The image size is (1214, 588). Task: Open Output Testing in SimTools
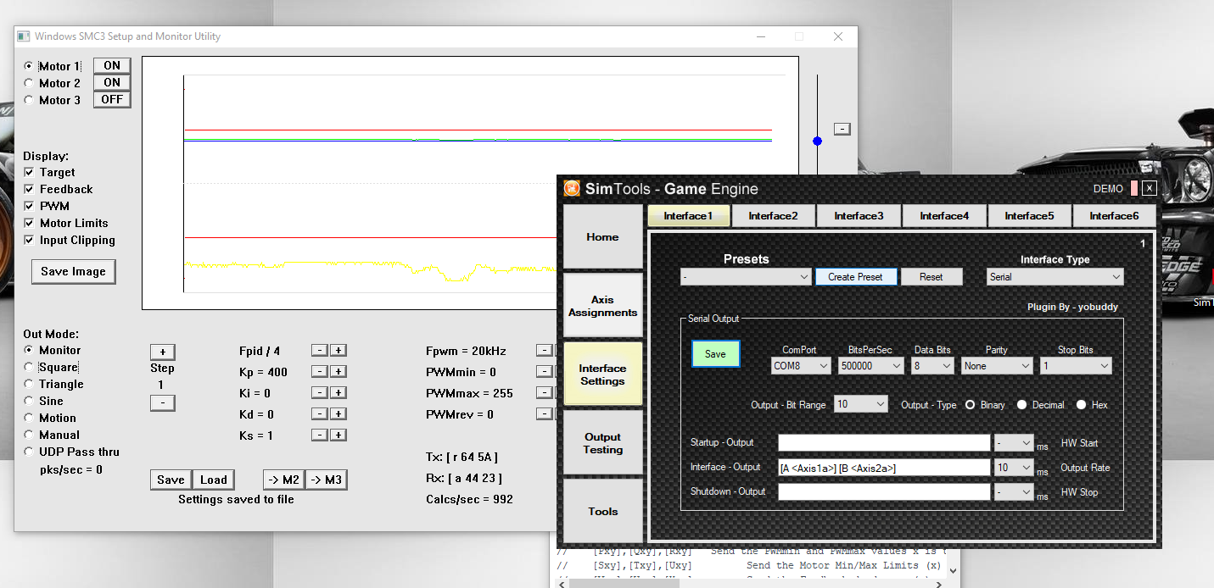tap(602, 443)
